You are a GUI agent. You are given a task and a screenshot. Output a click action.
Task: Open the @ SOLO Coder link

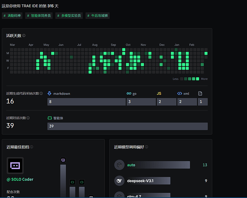(x=20, y=179)
